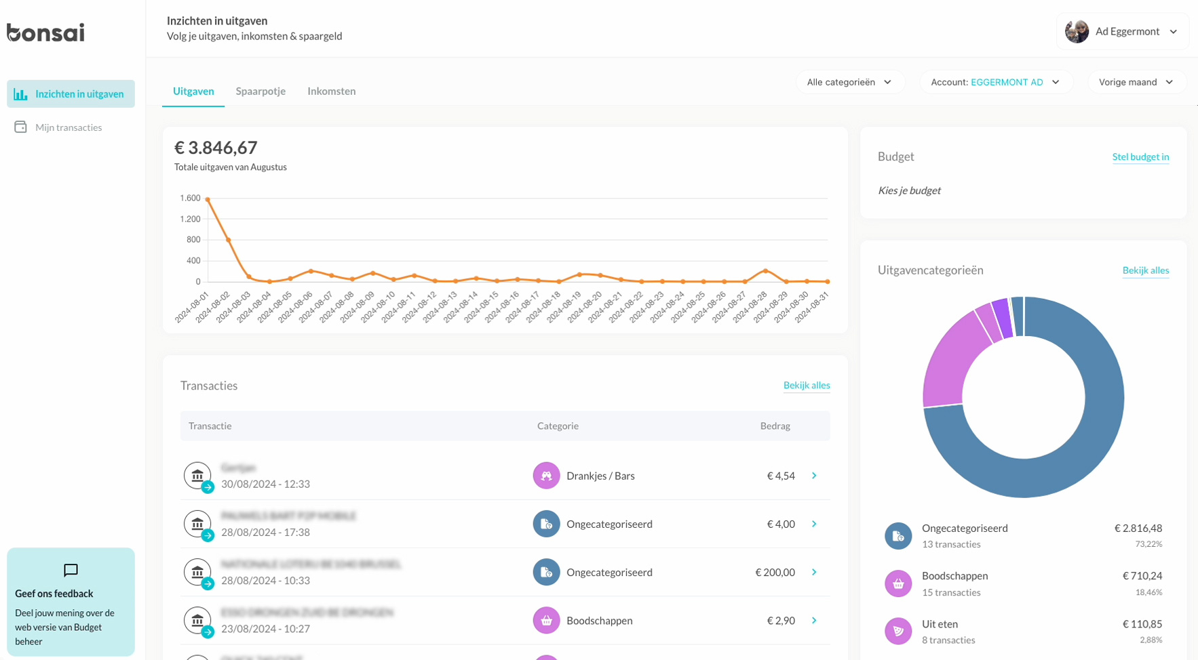Click the 23/08/2024 - 10:27 date

tap(265, 628)
